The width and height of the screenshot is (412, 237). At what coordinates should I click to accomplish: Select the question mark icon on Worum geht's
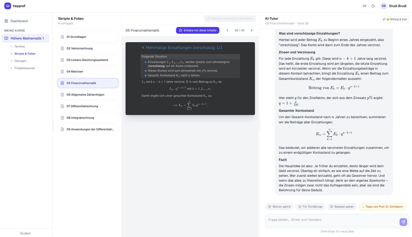[269, 206]
